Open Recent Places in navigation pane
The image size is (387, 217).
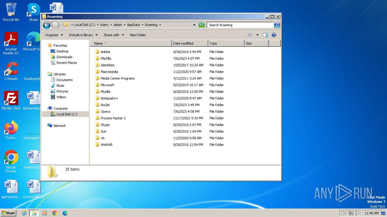[x=67, y=63]
